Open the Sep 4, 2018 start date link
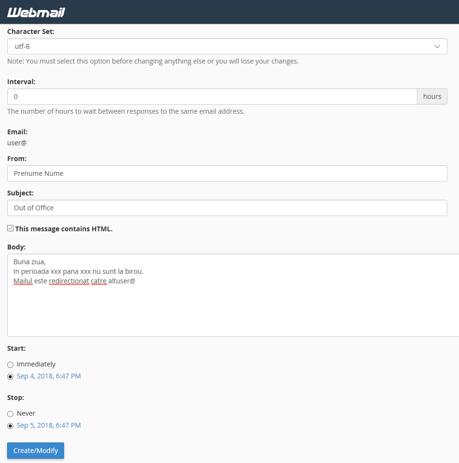Viewport: 459px width, 463px height. tap(49, 376)
